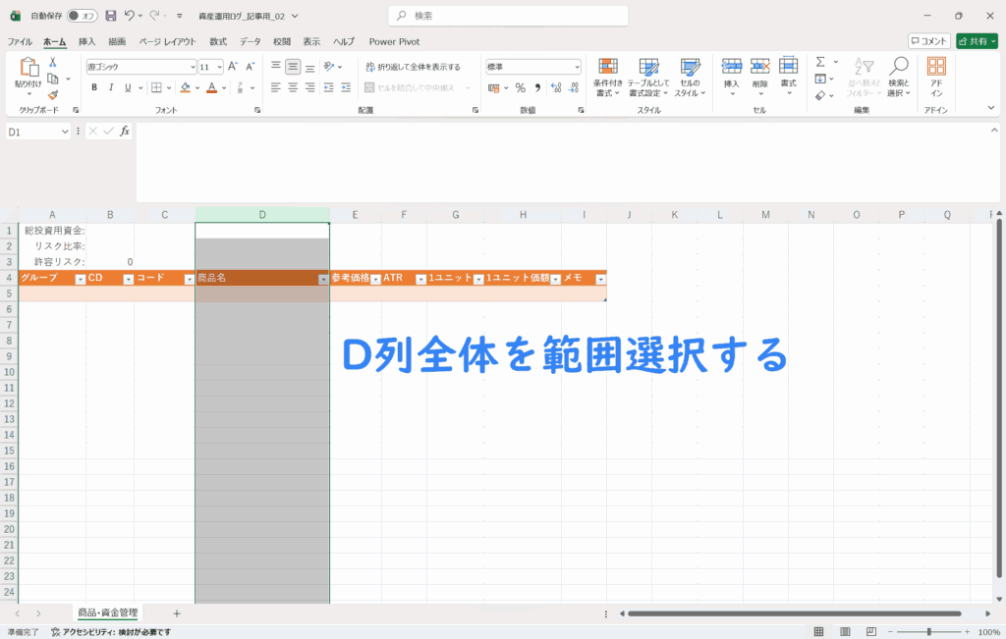Toggle Bold formatting
The width and height of the screenshot is (1006, 639).
(94, 87)
